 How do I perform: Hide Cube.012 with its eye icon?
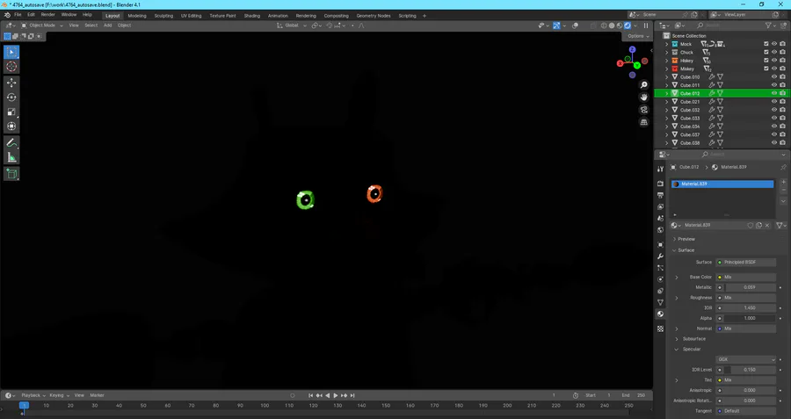pyautogui.click(x=774, y=93)
